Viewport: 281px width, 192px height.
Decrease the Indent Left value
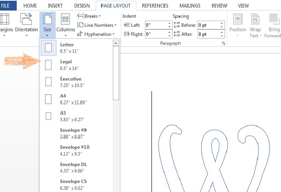pos(169,27)
